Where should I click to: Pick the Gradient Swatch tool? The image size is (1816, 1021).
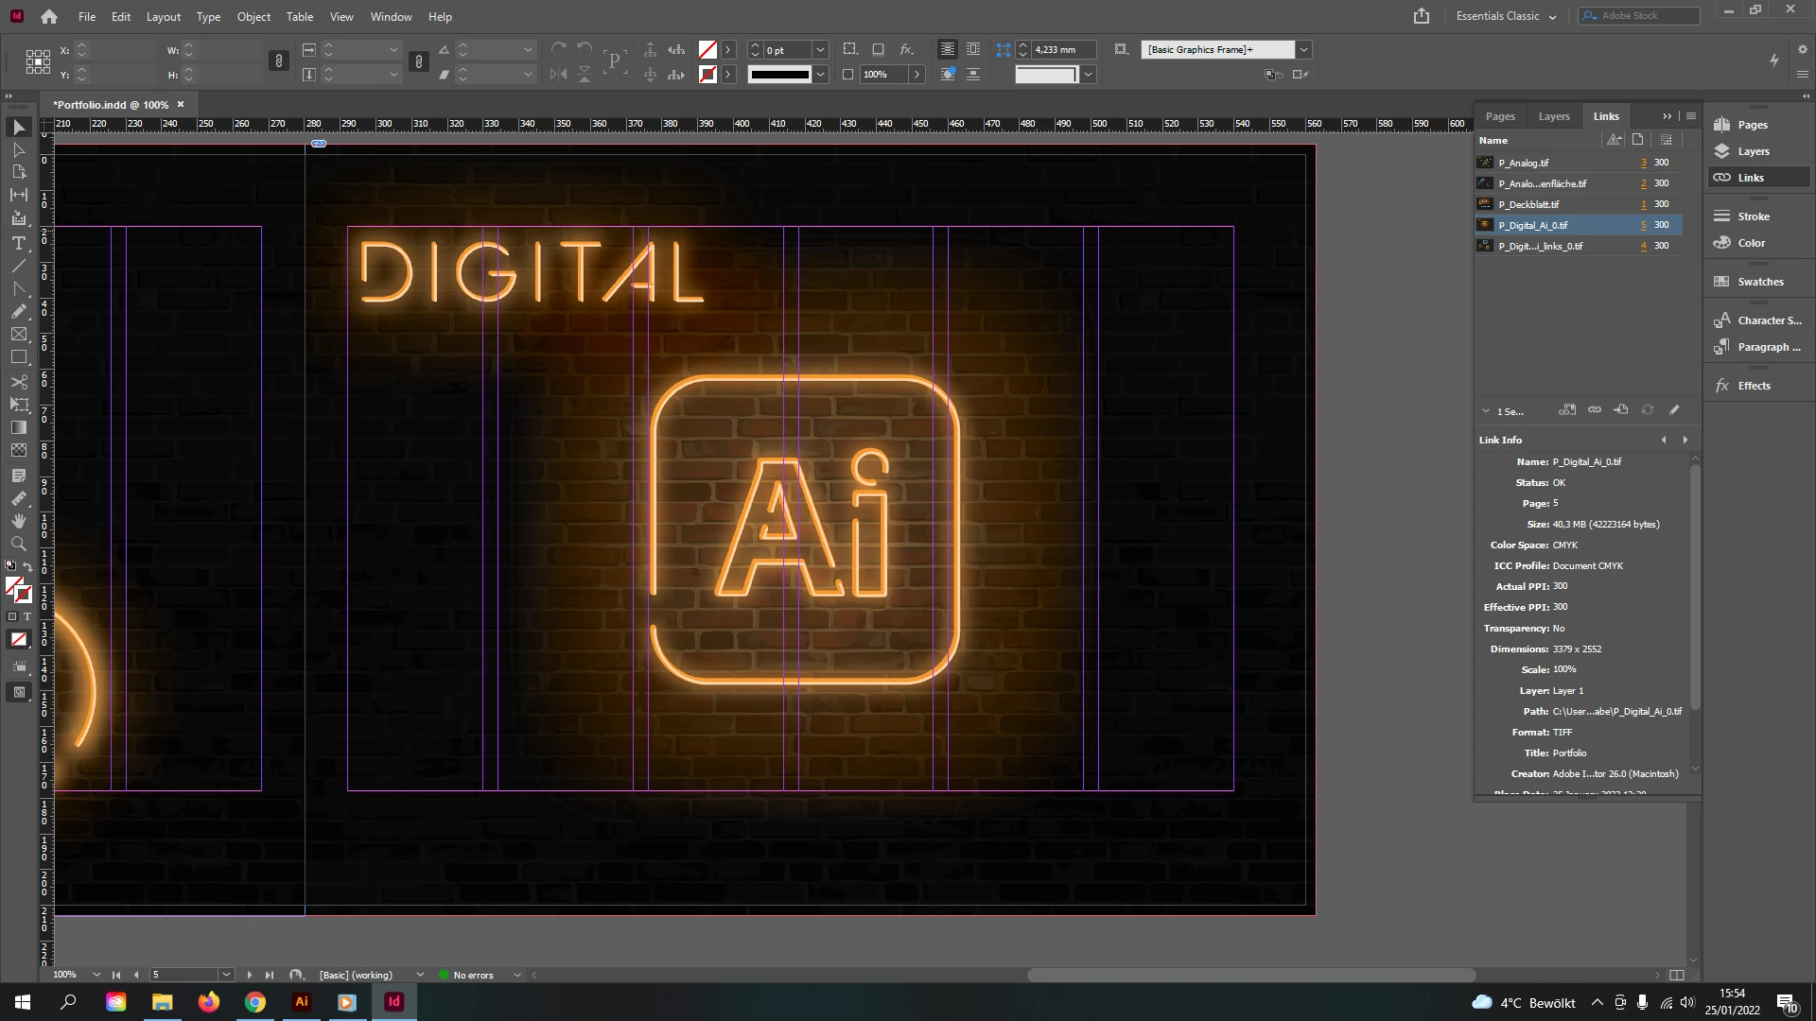click(18, 427)
